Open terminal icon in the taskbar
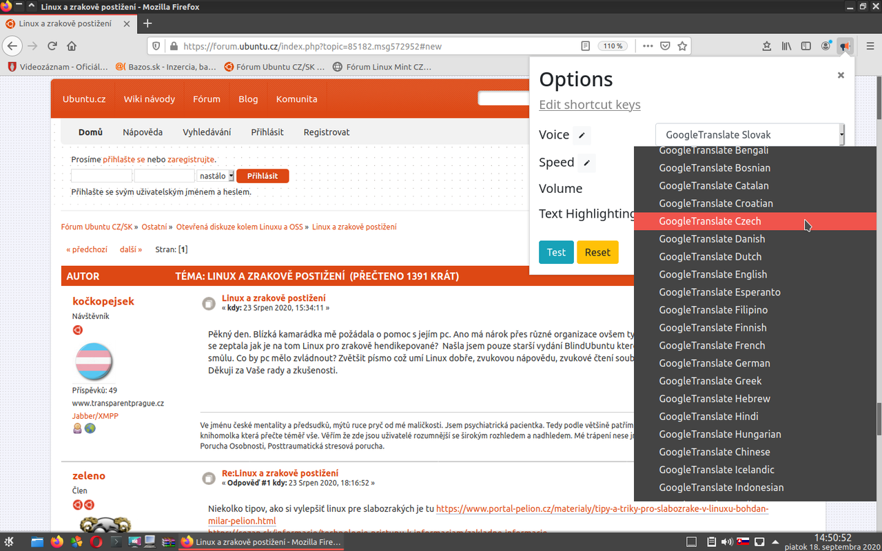The image size is (882, 551). (116, 541)
